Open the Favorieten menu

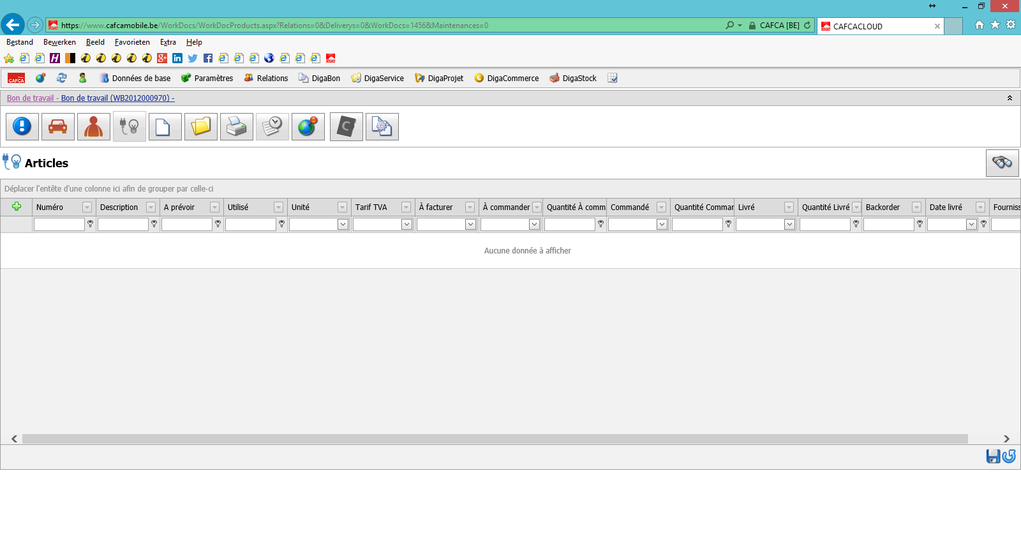(132, 42)
